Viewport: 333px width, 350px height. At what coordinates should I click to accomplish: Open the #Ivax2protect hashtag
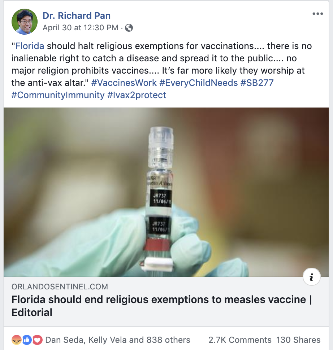click(137, 95)
